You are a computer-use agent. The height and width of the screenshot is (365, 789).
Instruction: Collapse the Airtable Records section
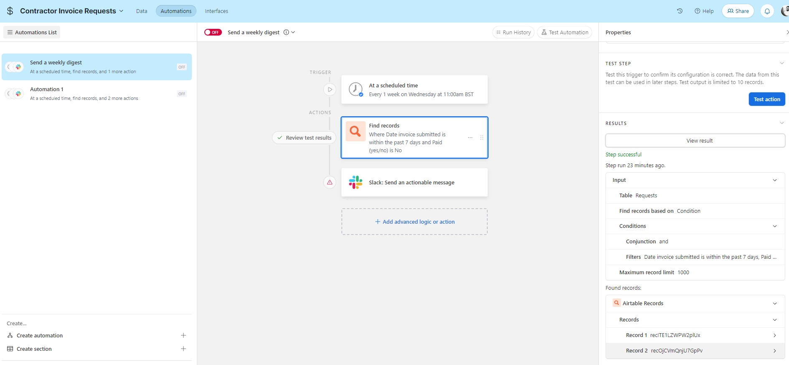click(x=775, y=304)
